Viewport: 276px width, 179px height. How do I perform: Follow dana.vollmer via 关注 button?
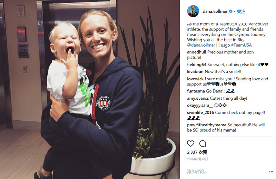click(x=241, y=11)
